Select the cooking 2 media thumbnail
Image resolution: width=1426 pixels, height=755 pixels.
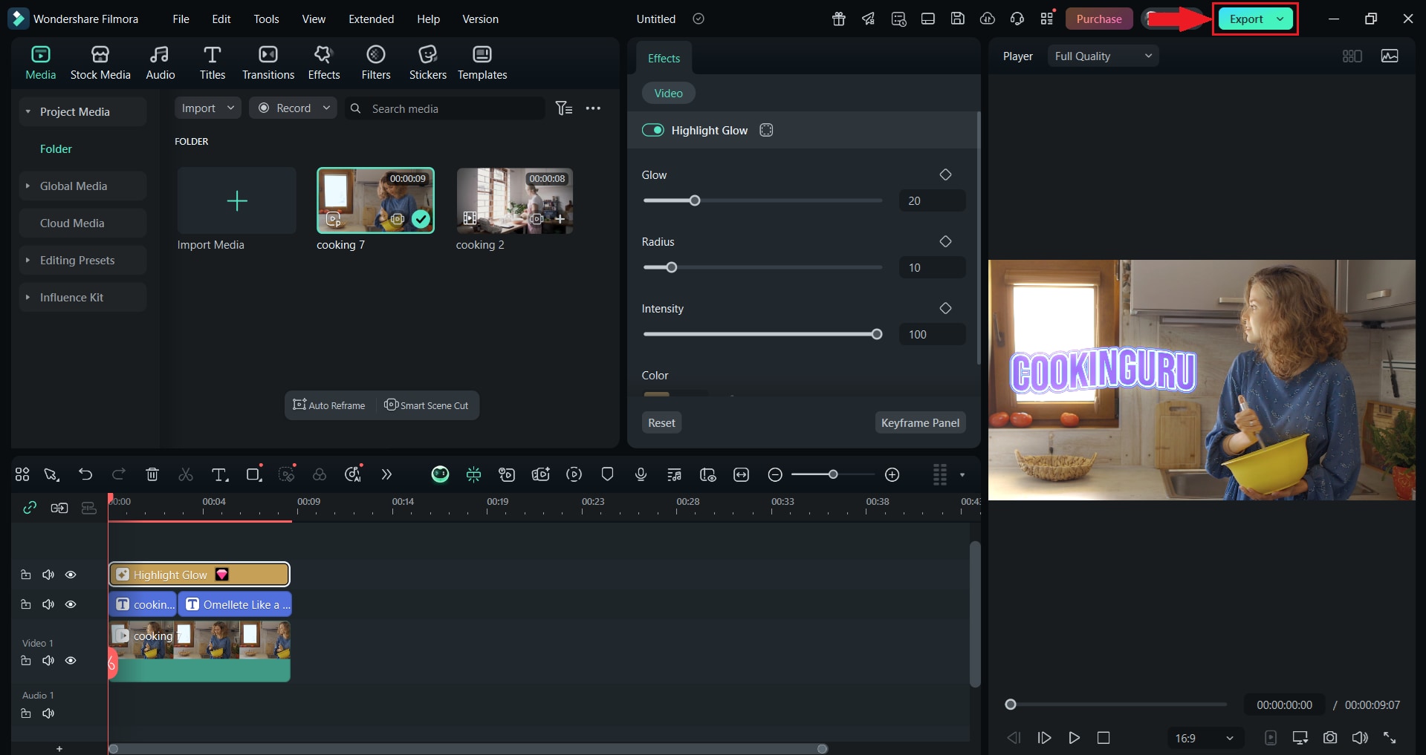513,200
